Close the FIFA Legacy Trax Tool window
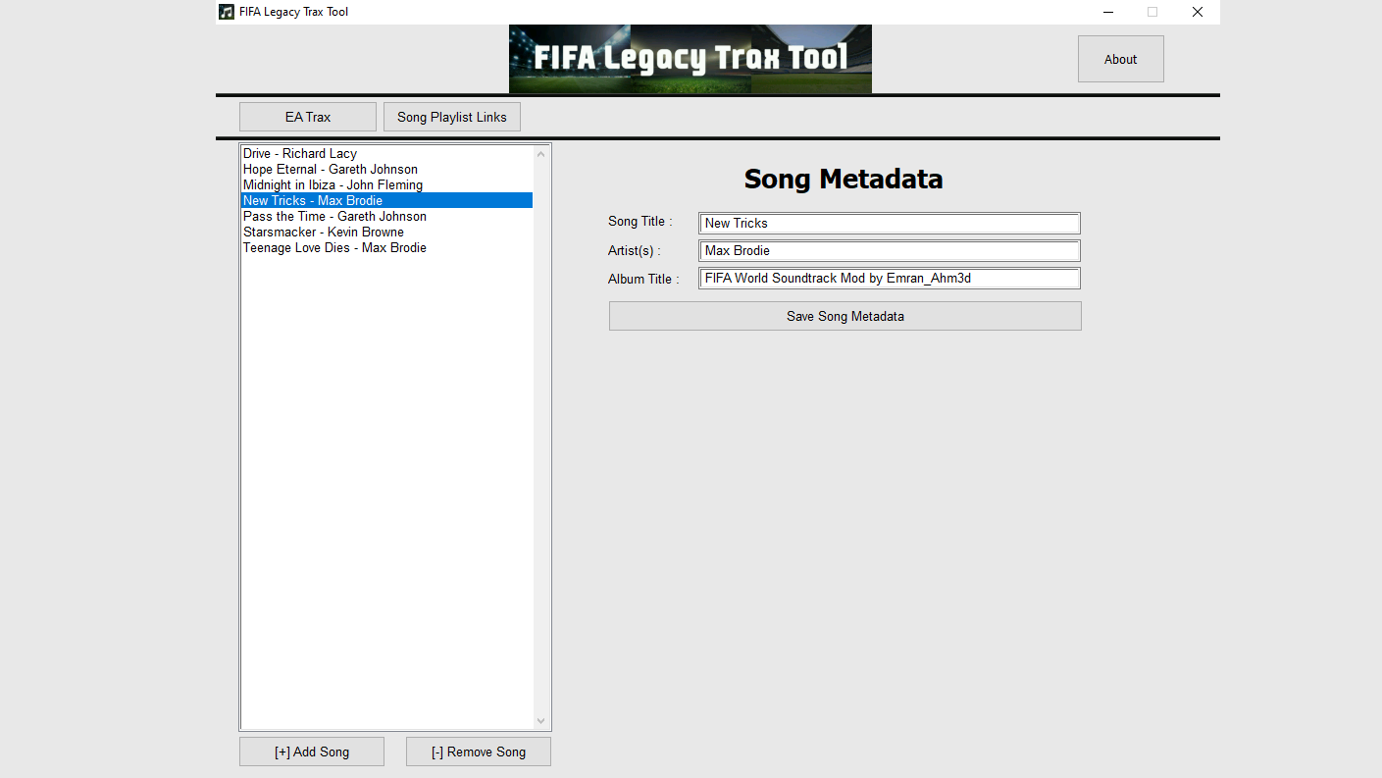This screenshot has height=778, width=1382. 1198,12
